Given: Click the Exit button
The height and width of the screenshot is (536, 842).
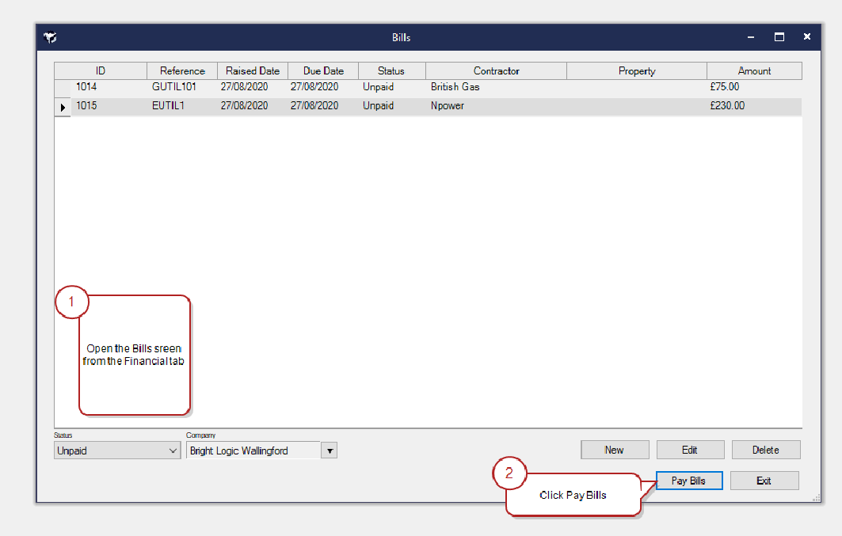Looking at the screenshot, I should 764,481.
